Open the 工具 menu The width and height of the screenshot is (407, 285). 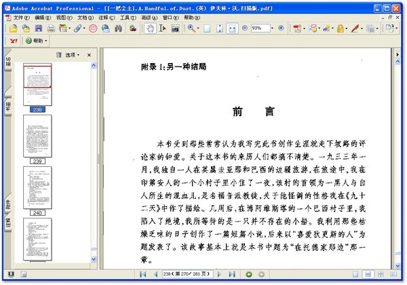point(128,18)
